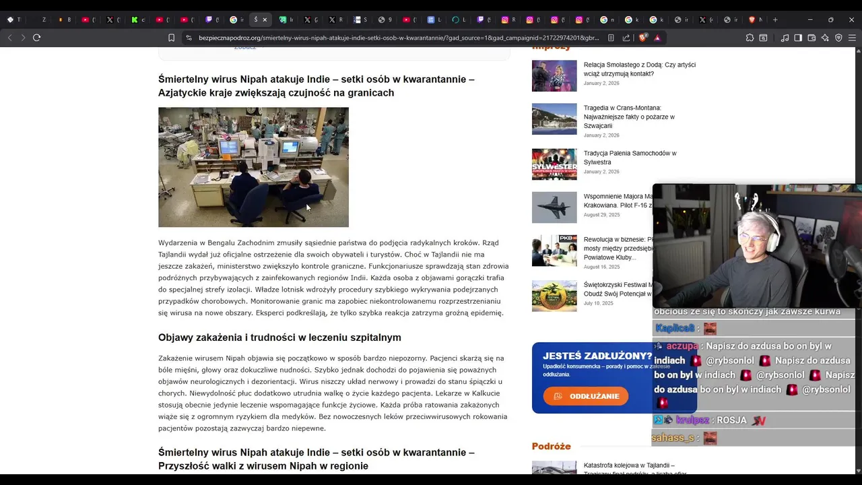862x485 pixels.
Task: Click the 'JESTEŚ ZADŁUŻONY?' ad banner heading
Action: [x=597, y=356]
